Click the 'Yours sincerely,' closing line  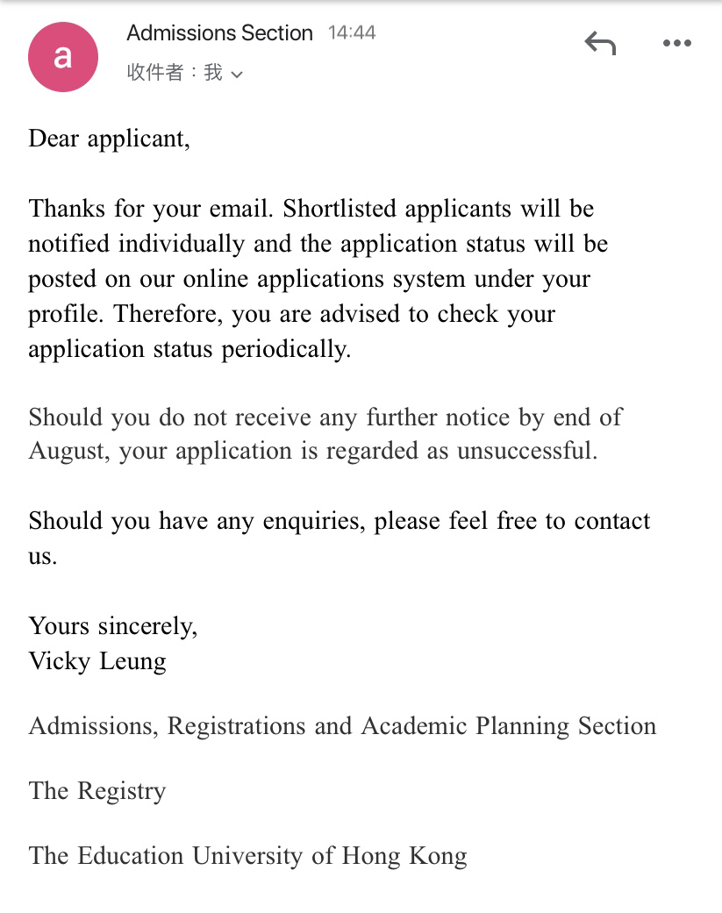click(113, 626)
